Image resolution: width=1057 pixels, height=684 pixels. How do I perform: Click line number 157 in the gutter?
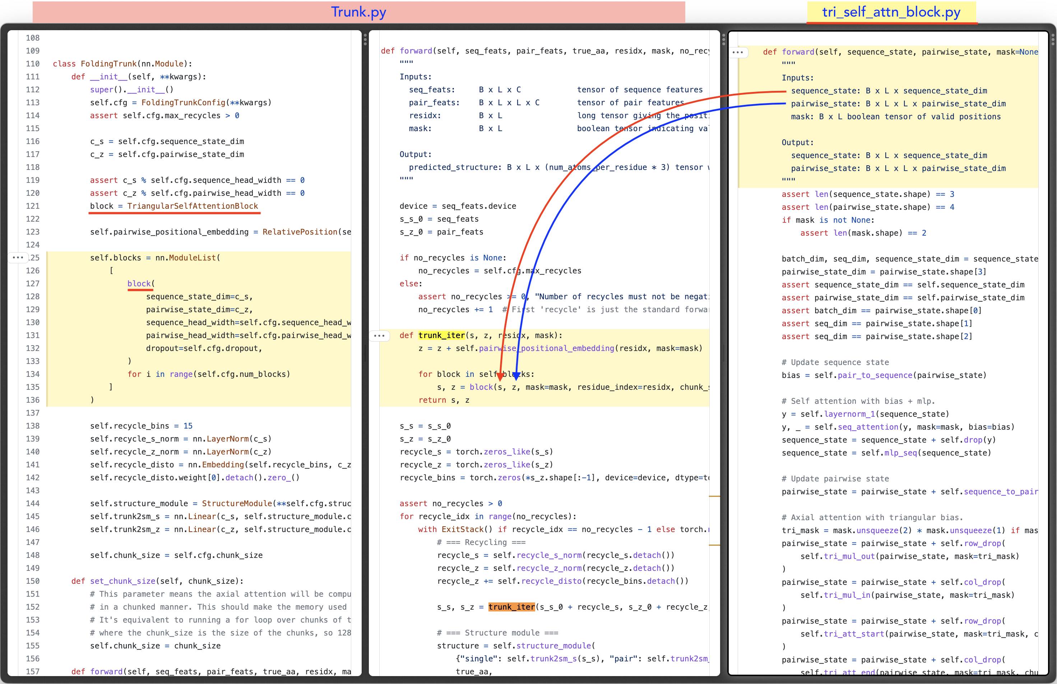pyautogui.click(x=32, y=671)
